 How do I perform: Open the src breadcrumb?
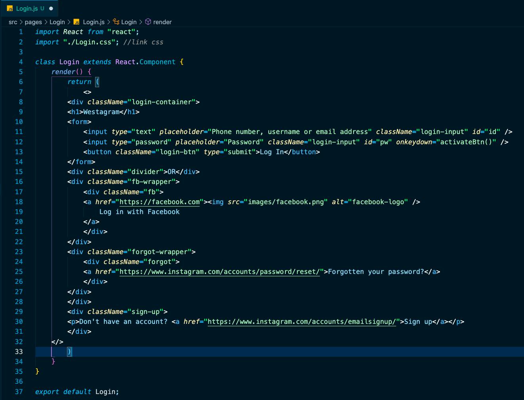pyautogui.click(x=13, y=22)
